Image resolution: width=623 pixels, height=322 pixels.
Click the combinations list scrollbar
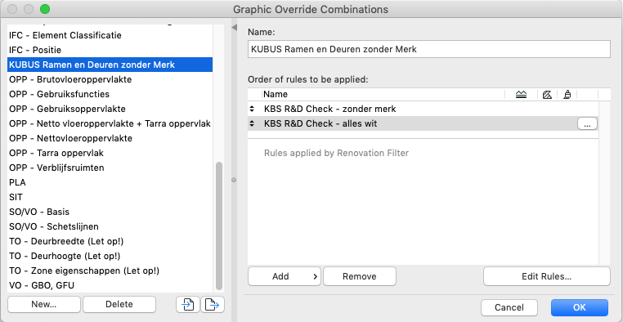(x=219, y=226)
